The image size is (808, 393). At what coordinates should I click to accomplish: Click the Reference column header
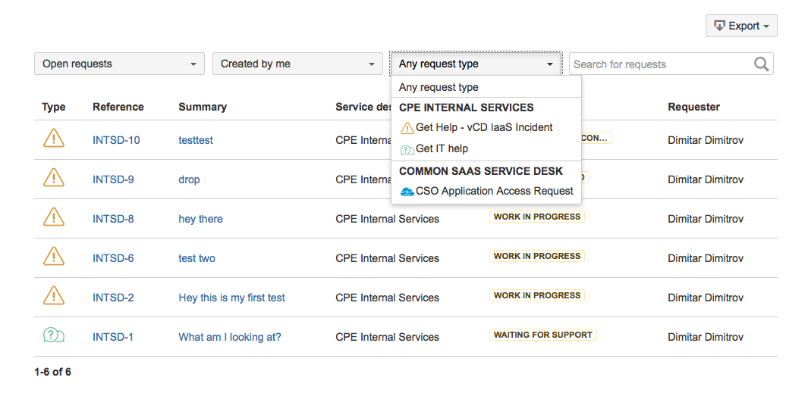(x=118, y=107)
